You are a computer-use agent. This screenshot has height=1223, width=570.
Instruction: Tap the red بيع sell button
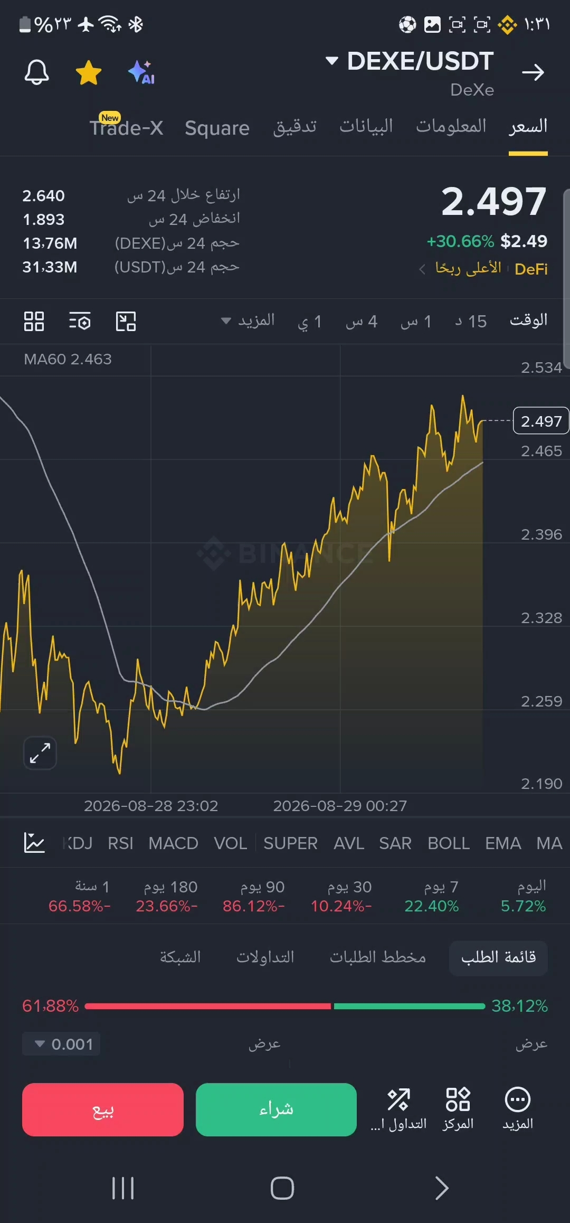tap(103, 1109)
